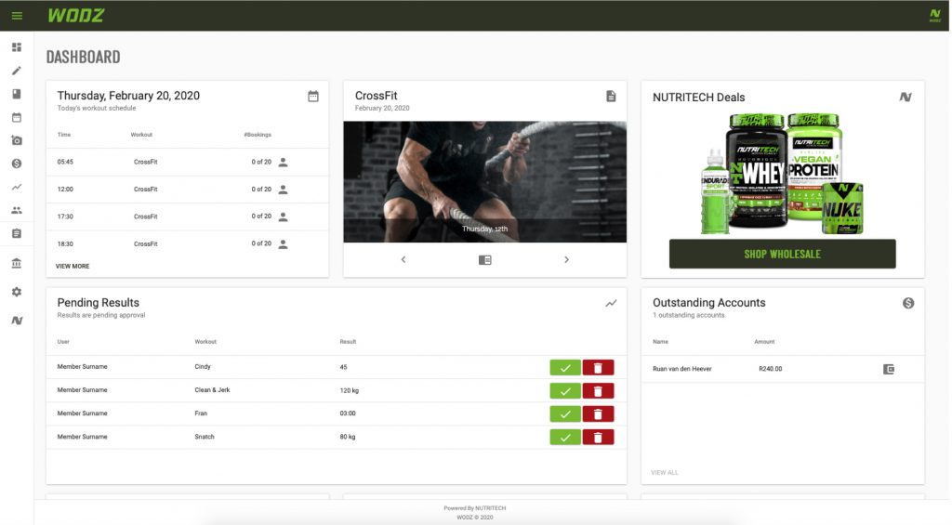Click trend icon on Pending Results card
Screen dimensions: 952x525
coord(611,303)
